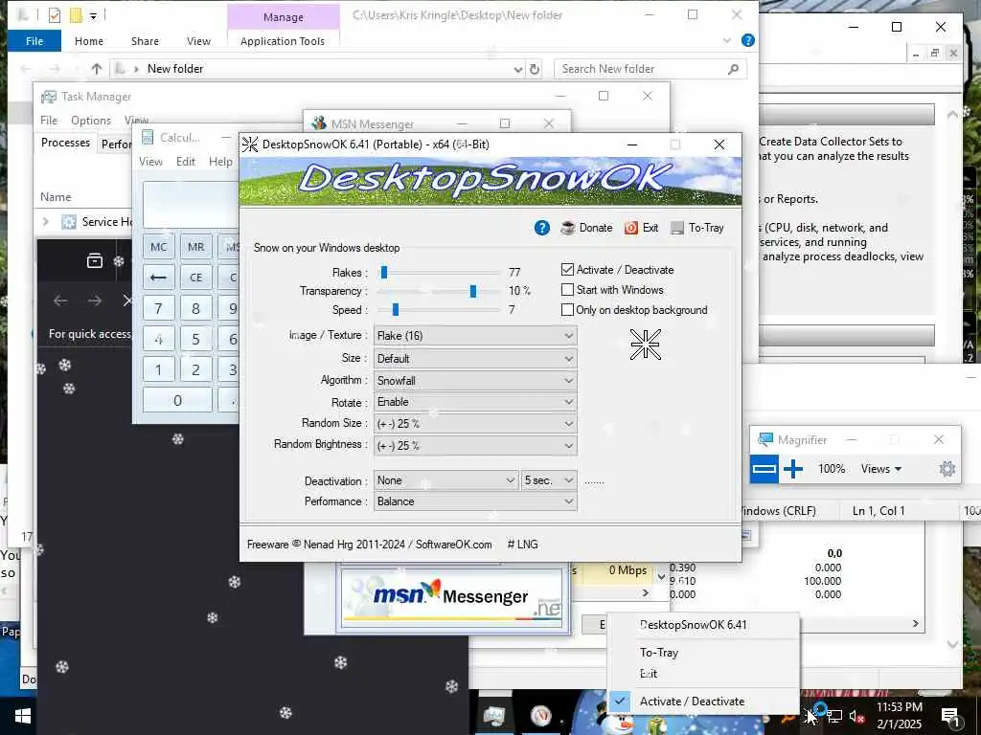The height and width of the screenshot is (735, 981).
Task: Open the 5 sec. dropdown
Action: pyautogui.click(x=549, y=480)
